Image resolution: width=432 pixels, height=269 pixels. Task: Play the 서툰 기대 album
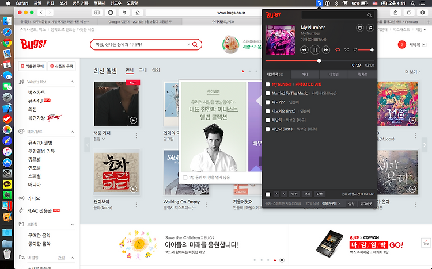(x=134, y=120)
